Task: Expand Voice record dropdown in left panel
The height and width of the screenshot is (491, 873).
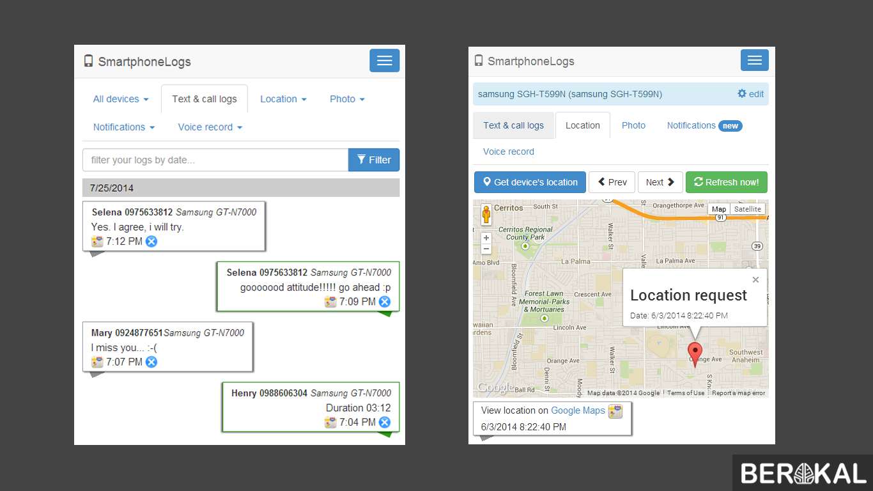Action: click(210, 127)
